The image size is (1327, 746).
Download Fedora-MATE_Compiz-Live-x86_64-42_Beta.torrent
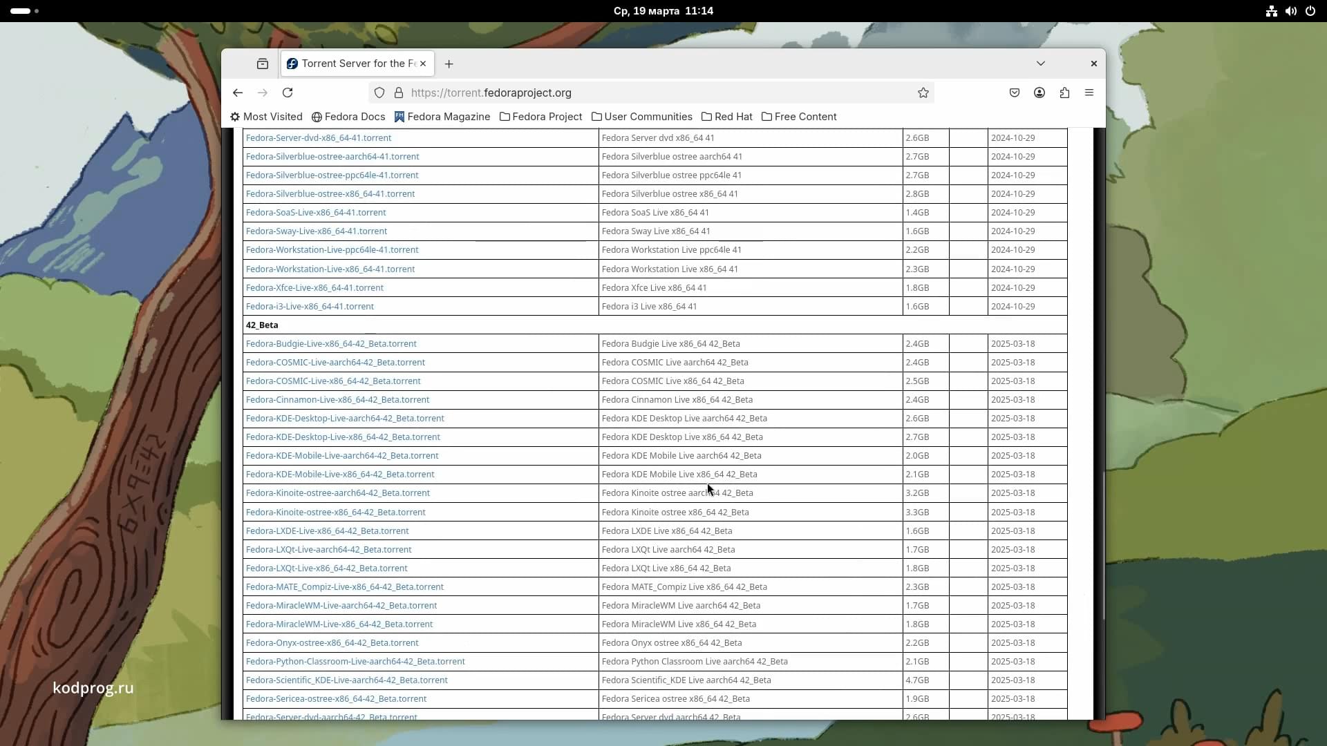(345, 587)
